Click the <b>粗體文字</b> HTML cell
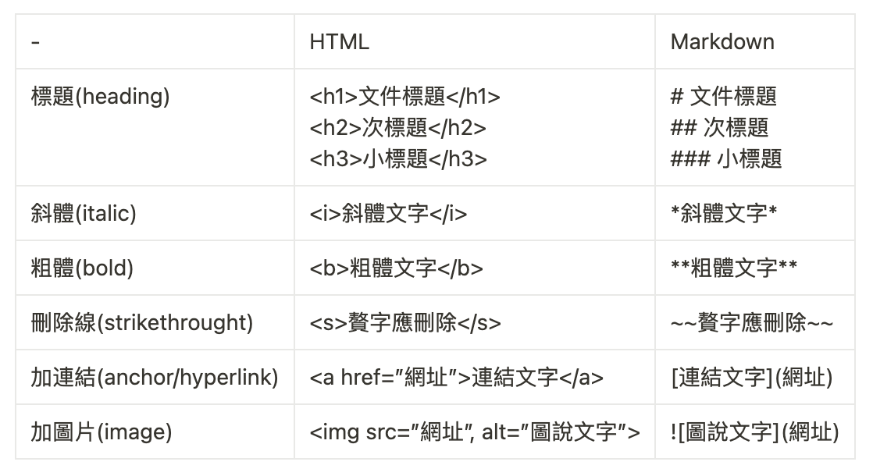 tap(396, 268)
